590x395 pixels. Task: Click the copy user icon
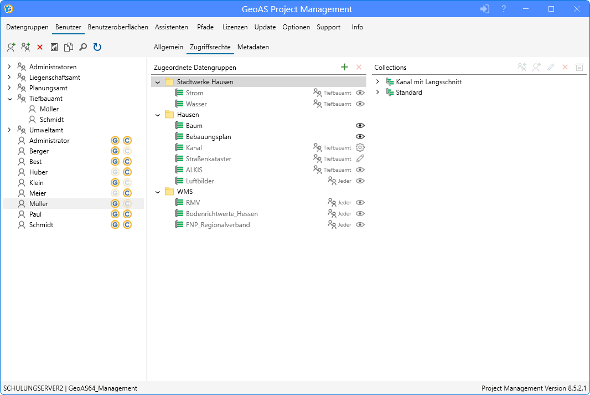tap(69, 48)
